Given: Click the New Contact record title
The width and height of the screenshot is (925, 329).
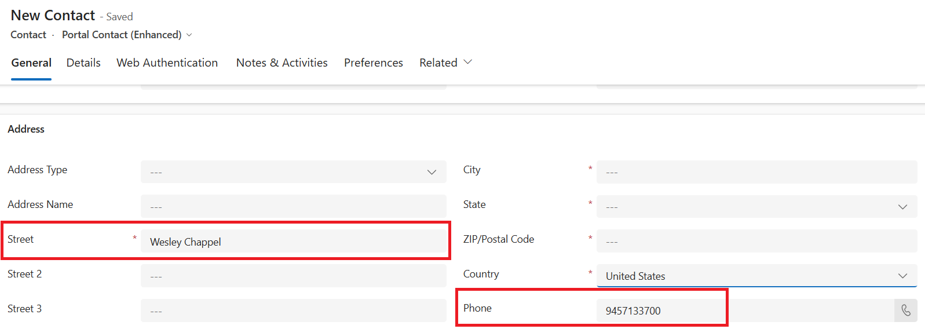Looking at the screenshot, I should coord(53,16).
